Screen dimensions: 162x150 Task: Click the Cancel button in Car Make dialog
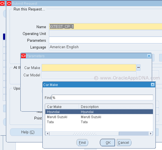click(x=124, y=142)
